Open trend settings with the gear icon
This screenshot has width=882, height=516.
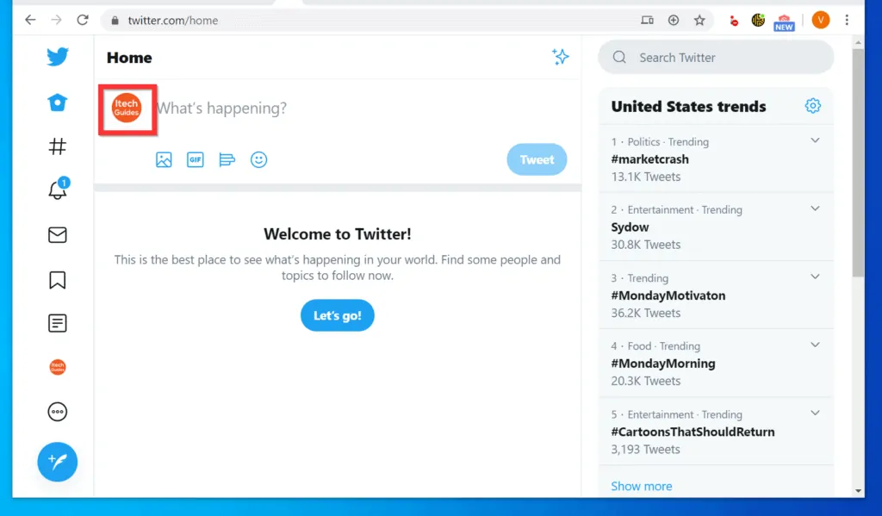pyautogui.click(x=812, y=105)
